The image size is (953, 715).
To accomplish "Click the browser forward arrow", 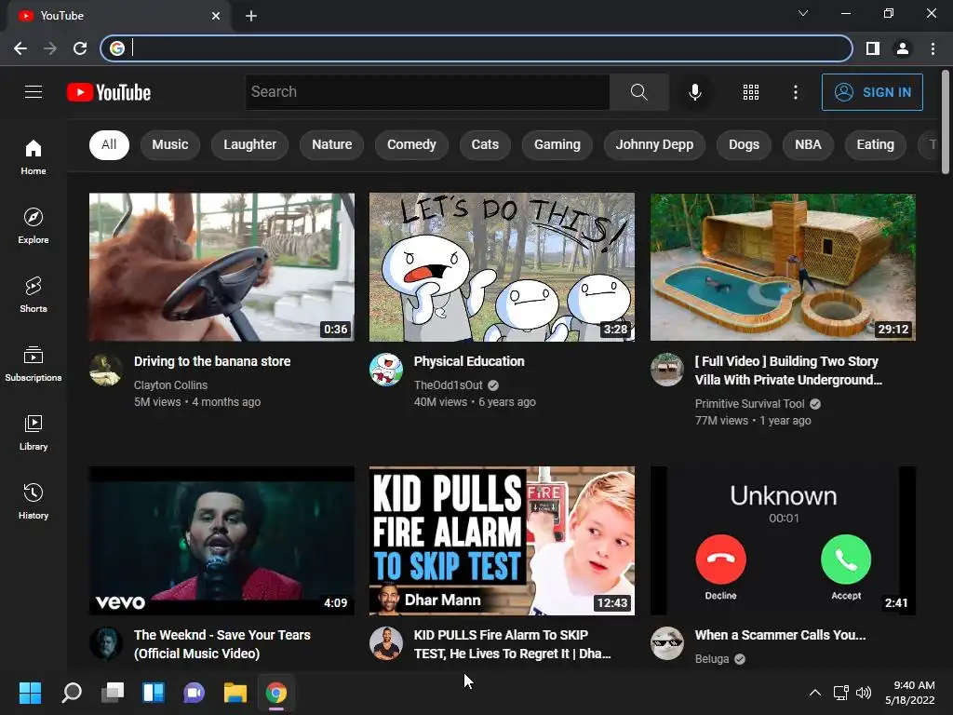I will click(50, 48).
